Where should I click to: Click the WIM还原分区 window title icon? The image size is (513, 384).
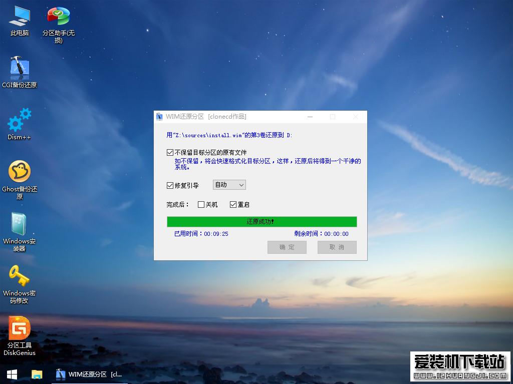pyautogui.click(x=159, y=117)
